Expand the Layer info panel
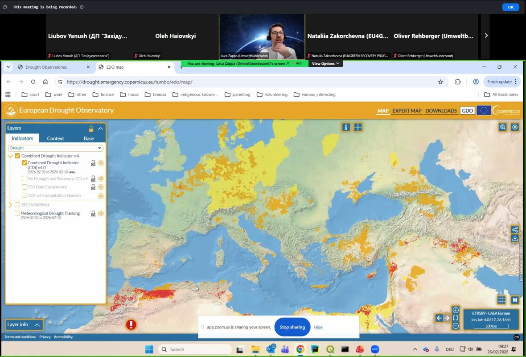Viewport: 526px width, 357px height. (x=37, y=325)
